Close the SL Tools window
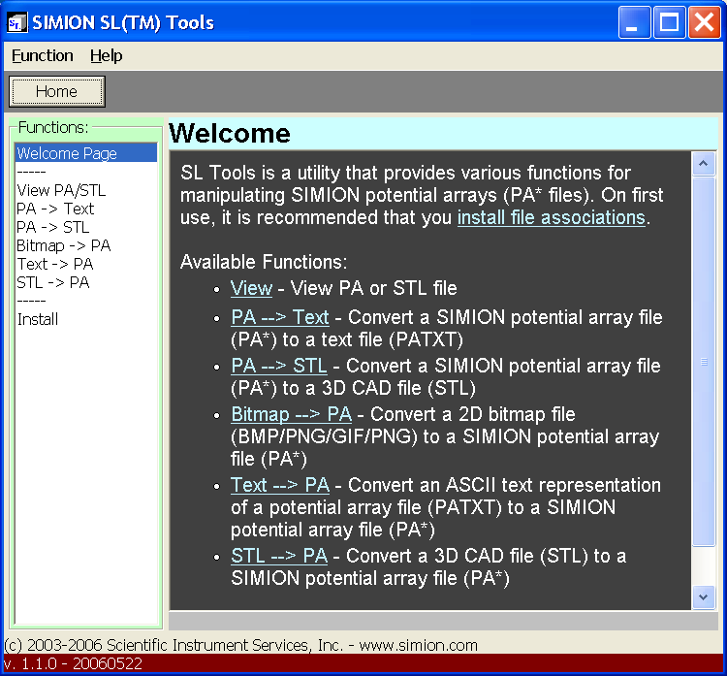The width and height of the screenshot is (727, 676). (x=705, y=21)
